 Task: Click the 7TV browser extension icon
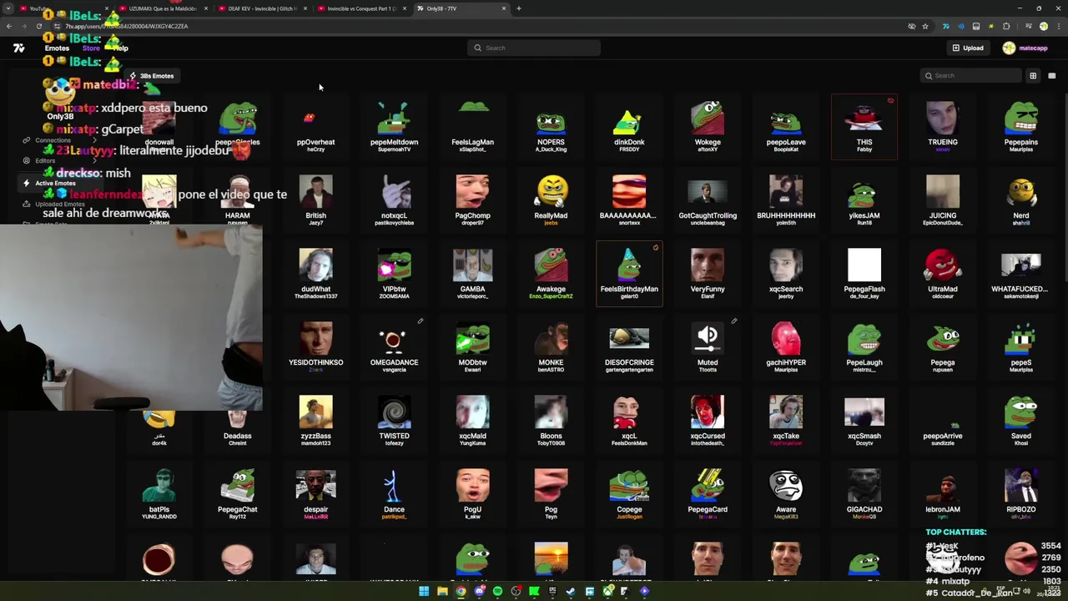click(x=946, y=26)
